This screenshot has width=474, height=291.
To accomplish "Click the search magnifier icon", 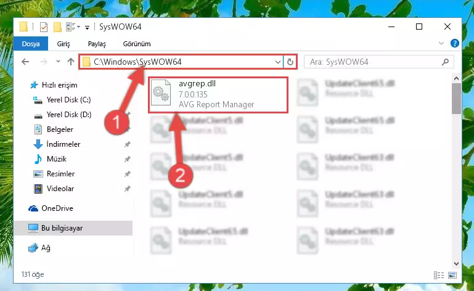I will pyautogui.click(x=445, y=62).
